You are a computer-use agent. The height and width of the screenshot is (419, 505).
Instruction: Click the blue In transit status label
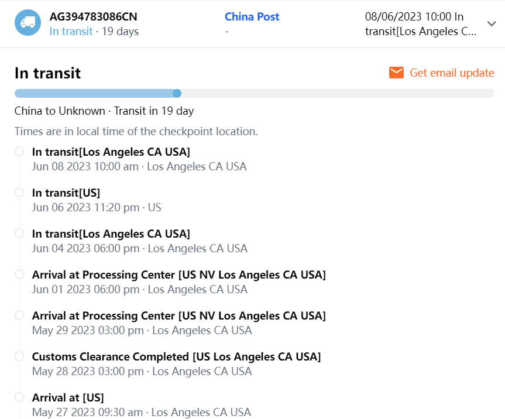coord(71,31)
